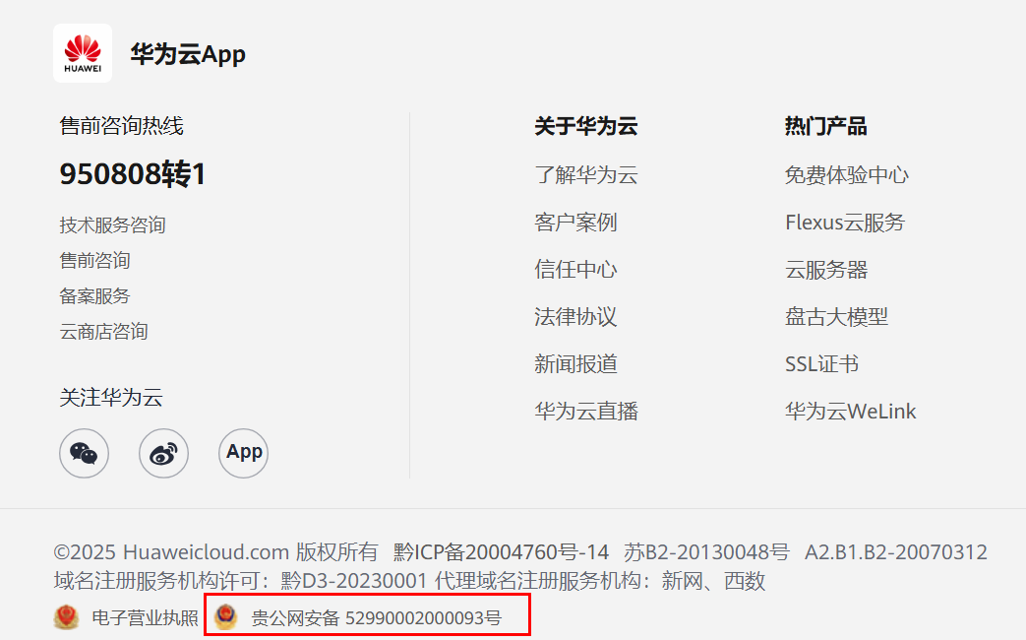The width and height of the screenshot is (1026, 640).
Task: Open Flexus云服务 link
Action: coord(845,223)
